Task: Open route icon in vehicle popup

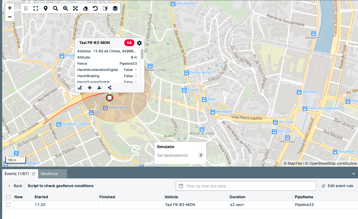Action: (x=80, y=88)
